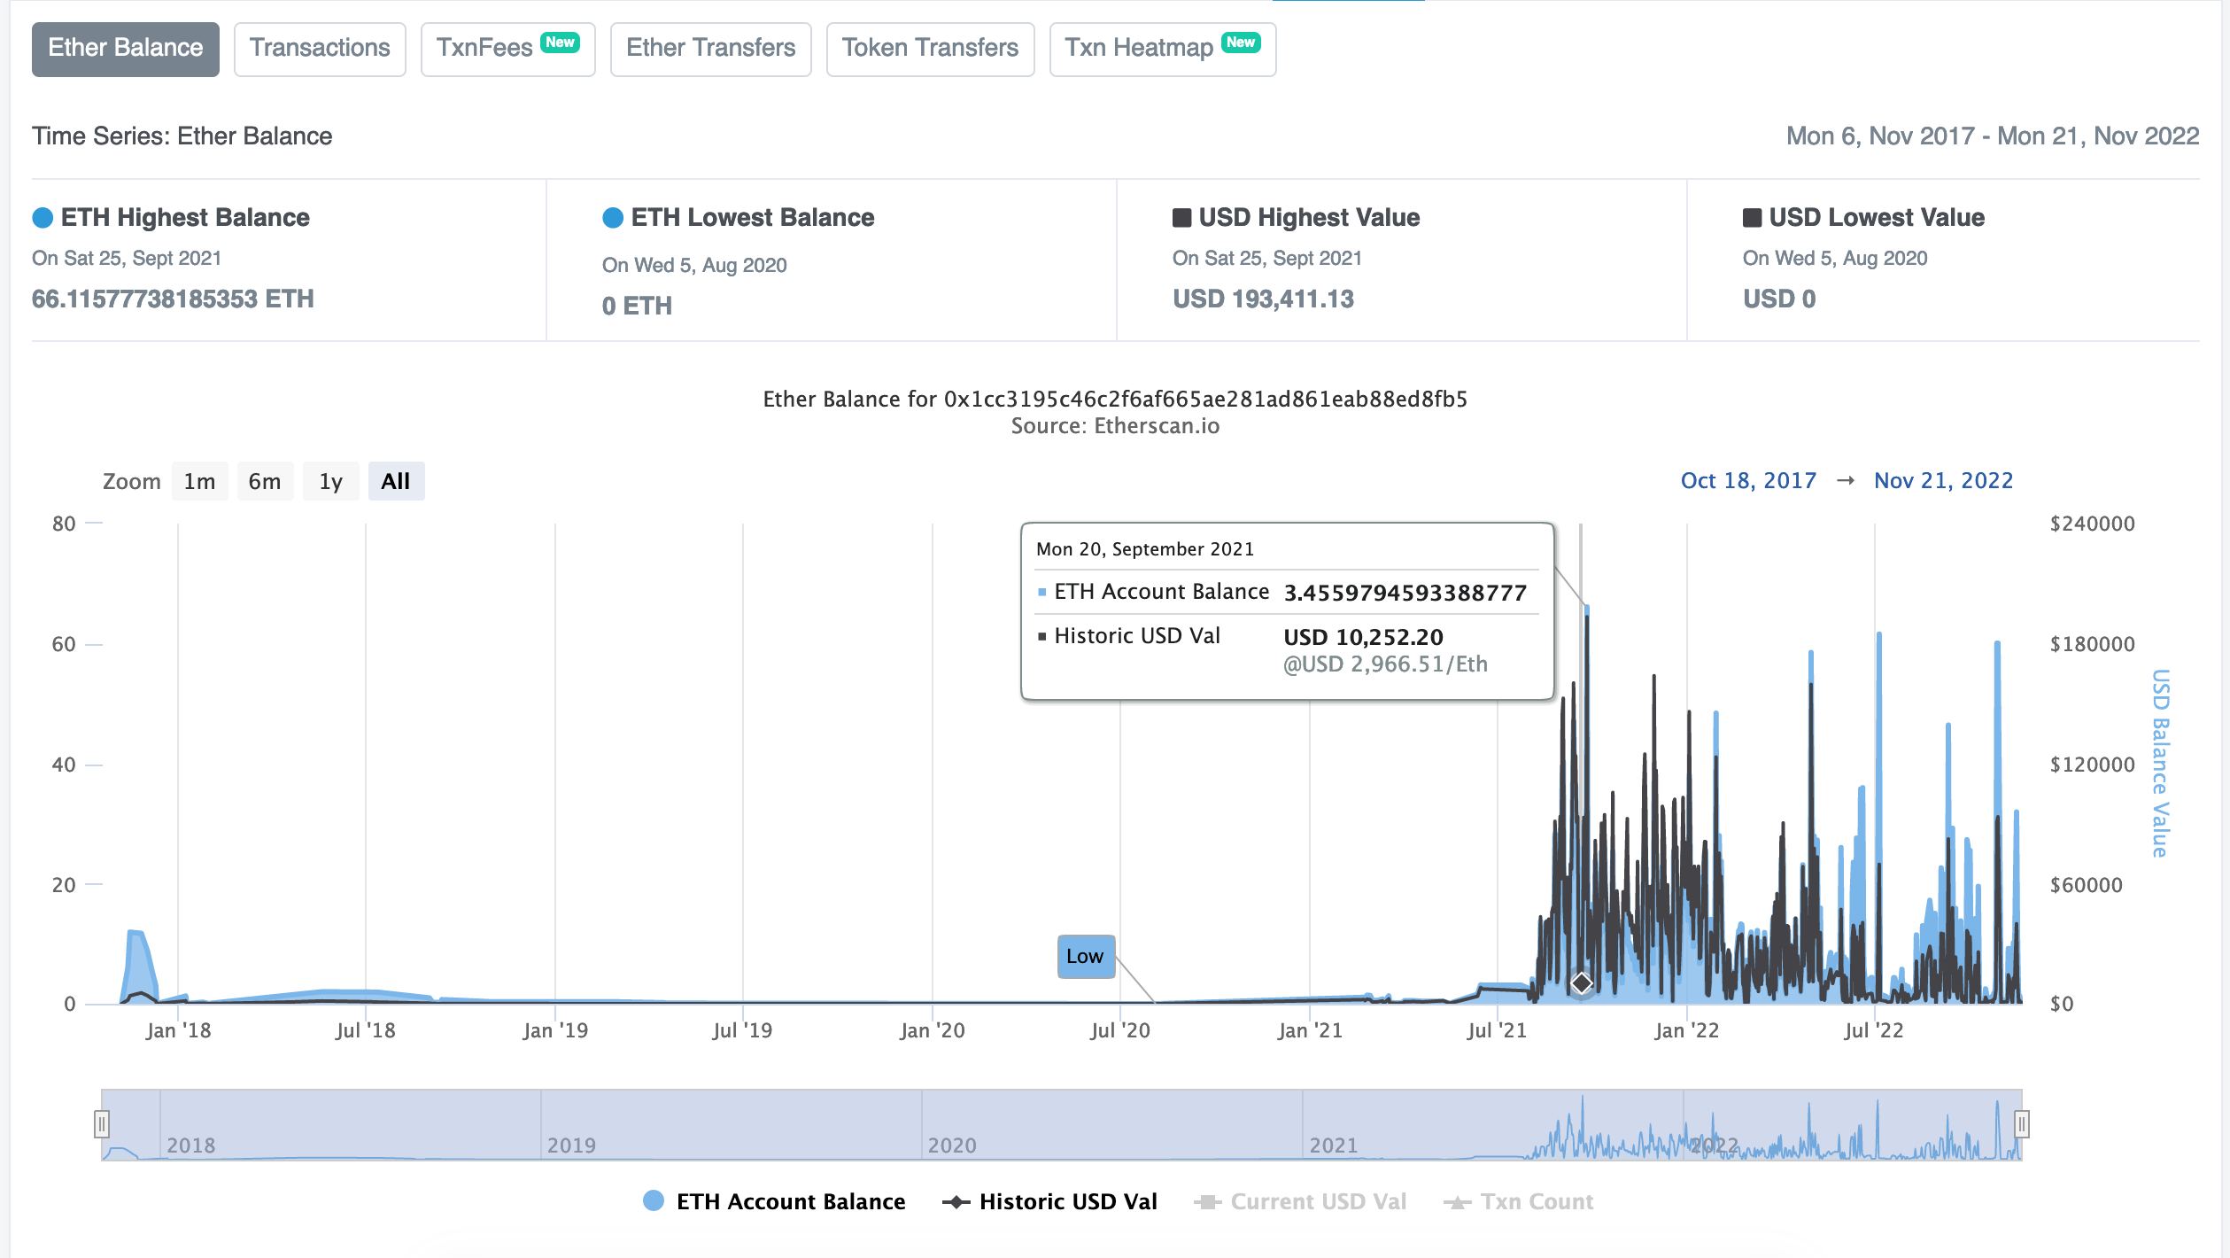Screen dimensions: 2230x1258
Task: Click the Low flag marker on chart
Action: coord(1086,956)
